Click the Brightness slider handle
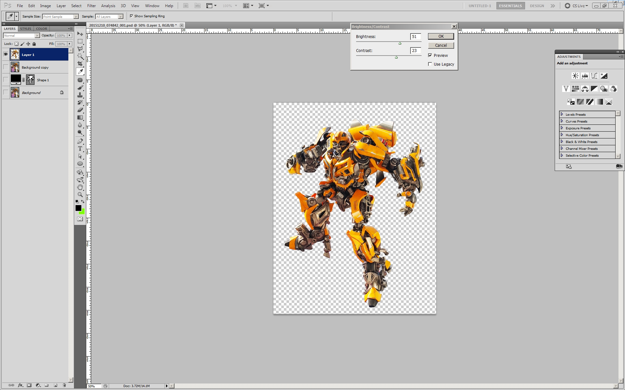This screenshot has width=625, height=390. (400, 43)
